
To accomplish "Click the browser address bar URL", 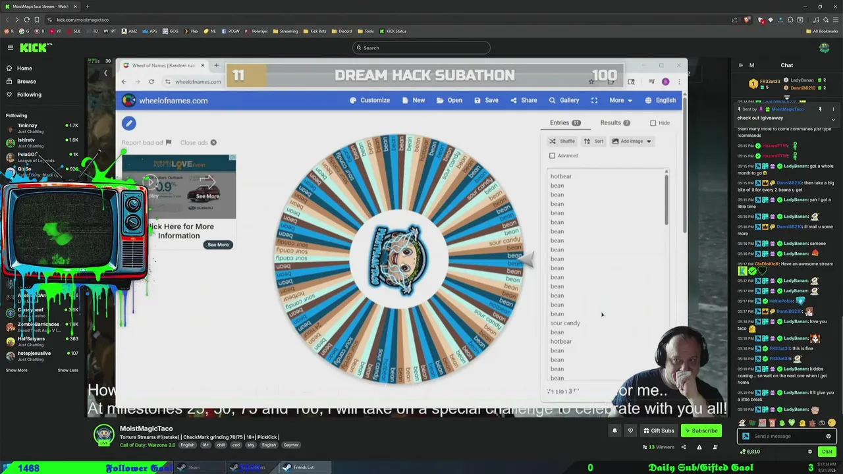I will (x=82, y=20).
